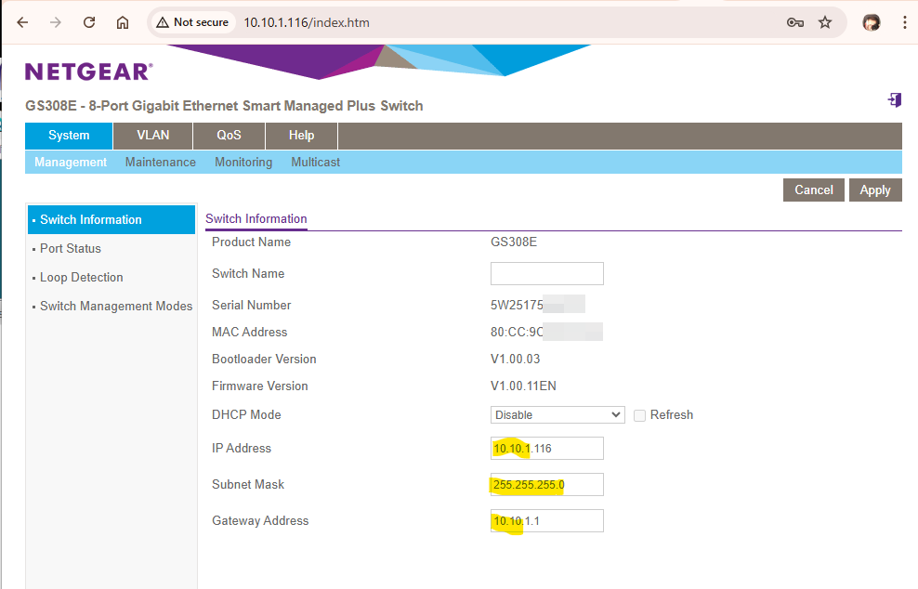
Task: Enable the Refresh checkbox
Action: [639, 415]
